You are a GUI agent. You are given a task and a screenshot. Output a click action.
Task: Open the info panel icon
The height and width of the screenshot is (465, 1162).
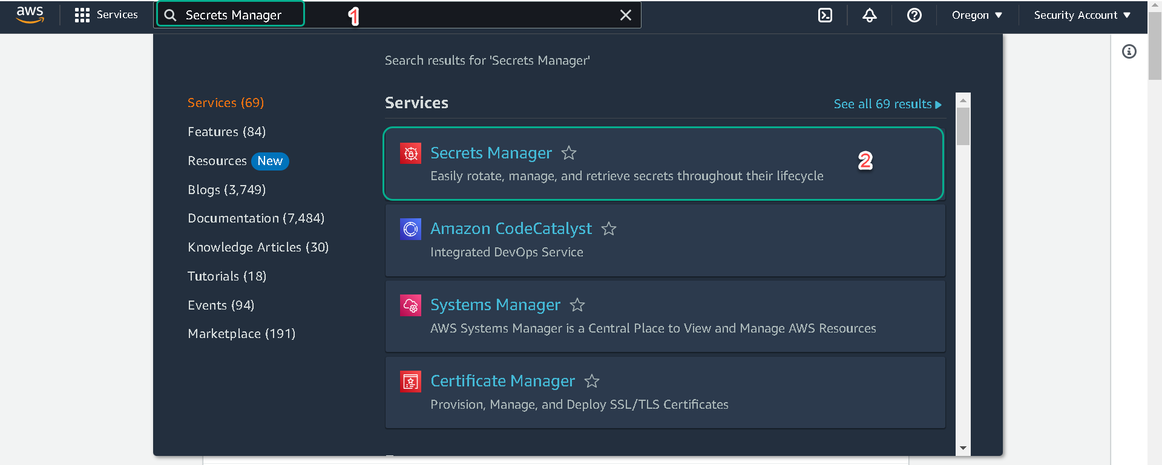(1129, 51)
